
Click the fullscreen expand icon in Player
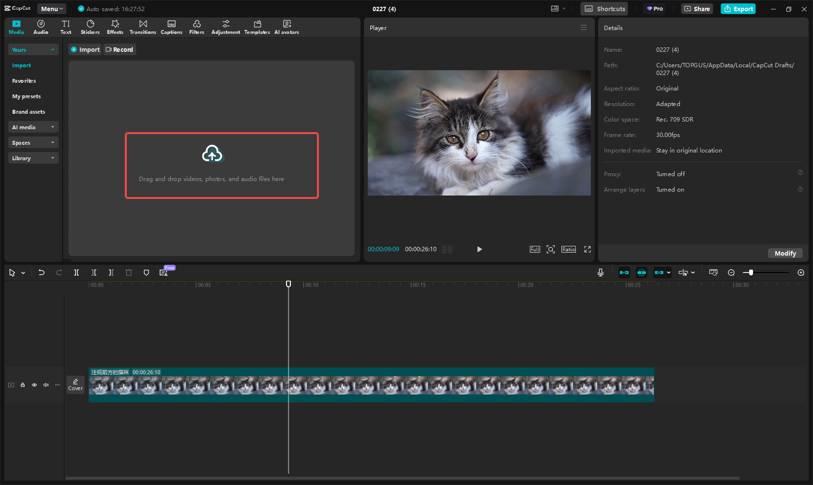587,249
